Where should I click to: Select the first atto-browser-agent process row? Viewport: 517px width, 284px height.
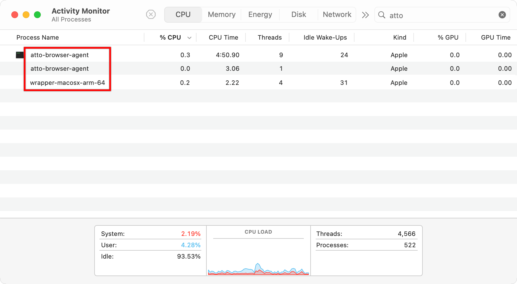tap(258, 55)
